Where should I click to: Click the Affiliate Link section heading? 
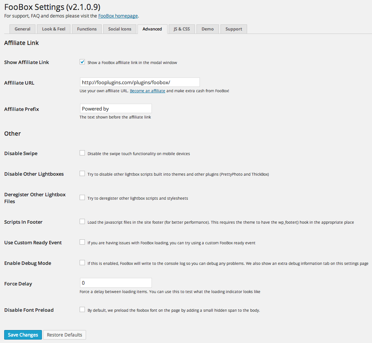point(21,43)
